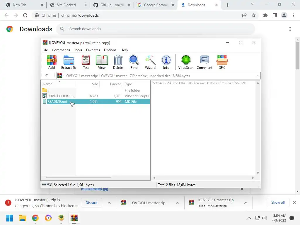Open a new Chrome tab
The width and height of the screenshot is (300, 225).
click(x=227, y=5)
